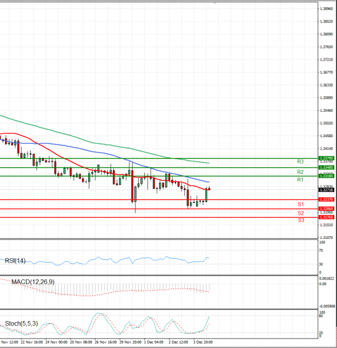The width and height of the screenshot is (337, 348).
Task: Click the S3 support level label
Action: 300,220
